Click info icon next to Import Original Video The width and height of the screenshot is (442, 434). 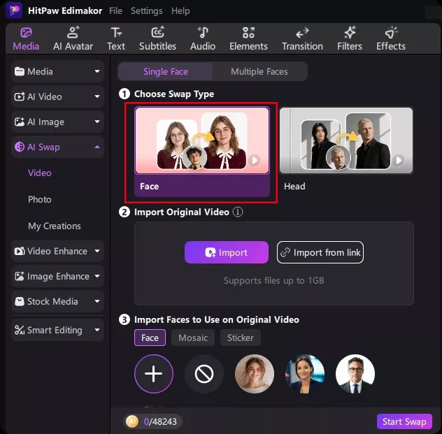tap(237, 212)
